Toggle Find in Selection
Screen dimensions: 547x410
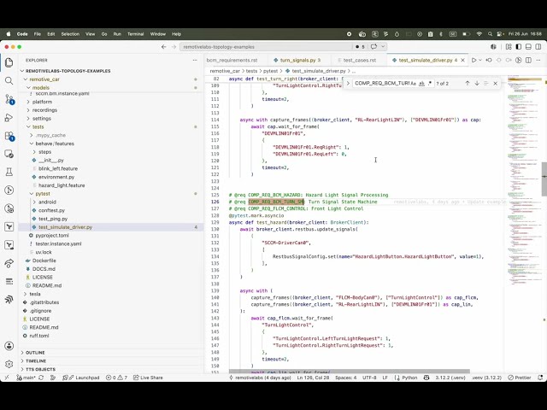point(486,84)
